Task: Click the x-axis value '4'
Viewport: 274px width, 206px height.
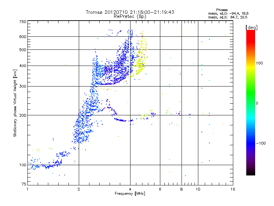Action: [x=130, y=189]
